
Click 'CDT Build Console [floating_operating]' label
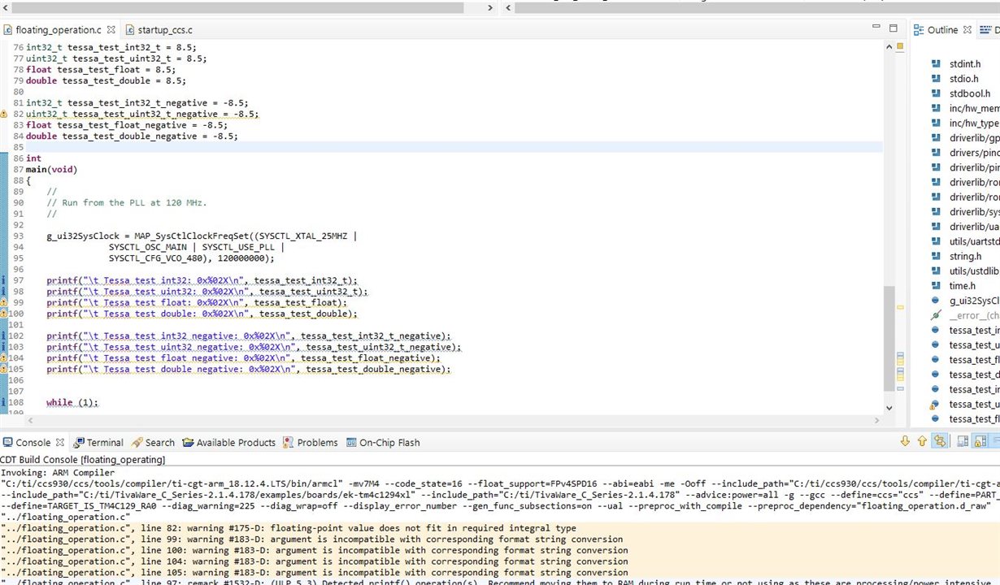coord(82,460)
